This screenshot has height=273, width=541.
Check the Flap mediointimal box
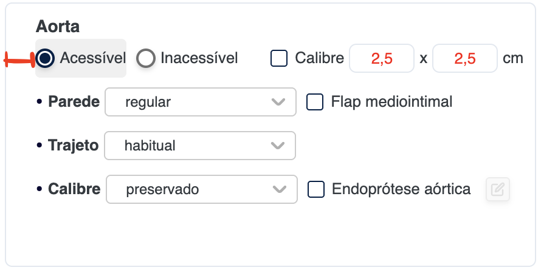[315, 102]
